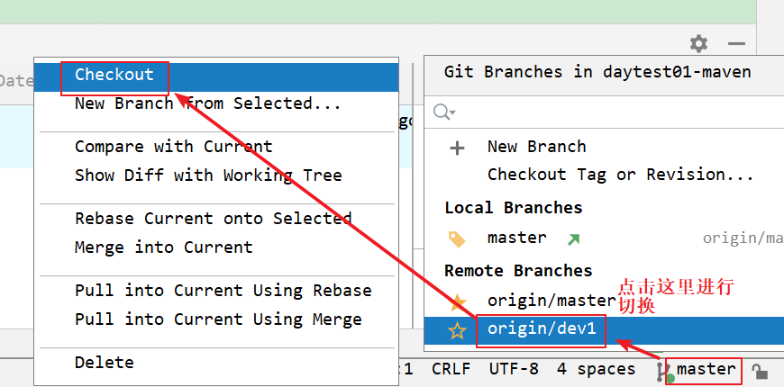
Task: Toggle favorite star for origin/master
Action: (457, 301)
